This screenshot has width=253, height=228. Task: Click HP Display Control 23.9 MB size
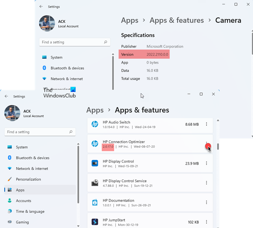pyautogui.click(x=192, y=163)
